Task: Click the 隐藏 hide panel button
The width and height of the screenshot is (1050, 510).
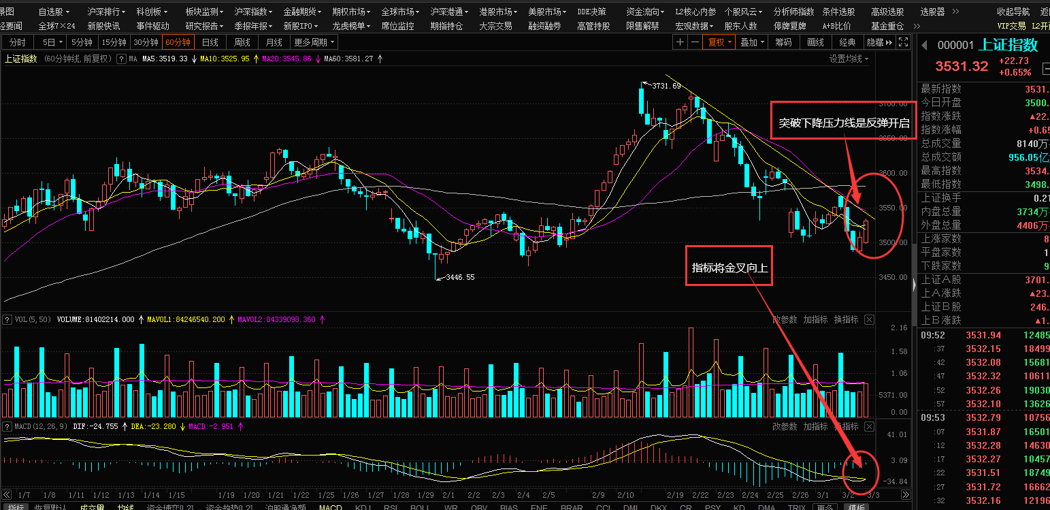Action: pos(879,42)
